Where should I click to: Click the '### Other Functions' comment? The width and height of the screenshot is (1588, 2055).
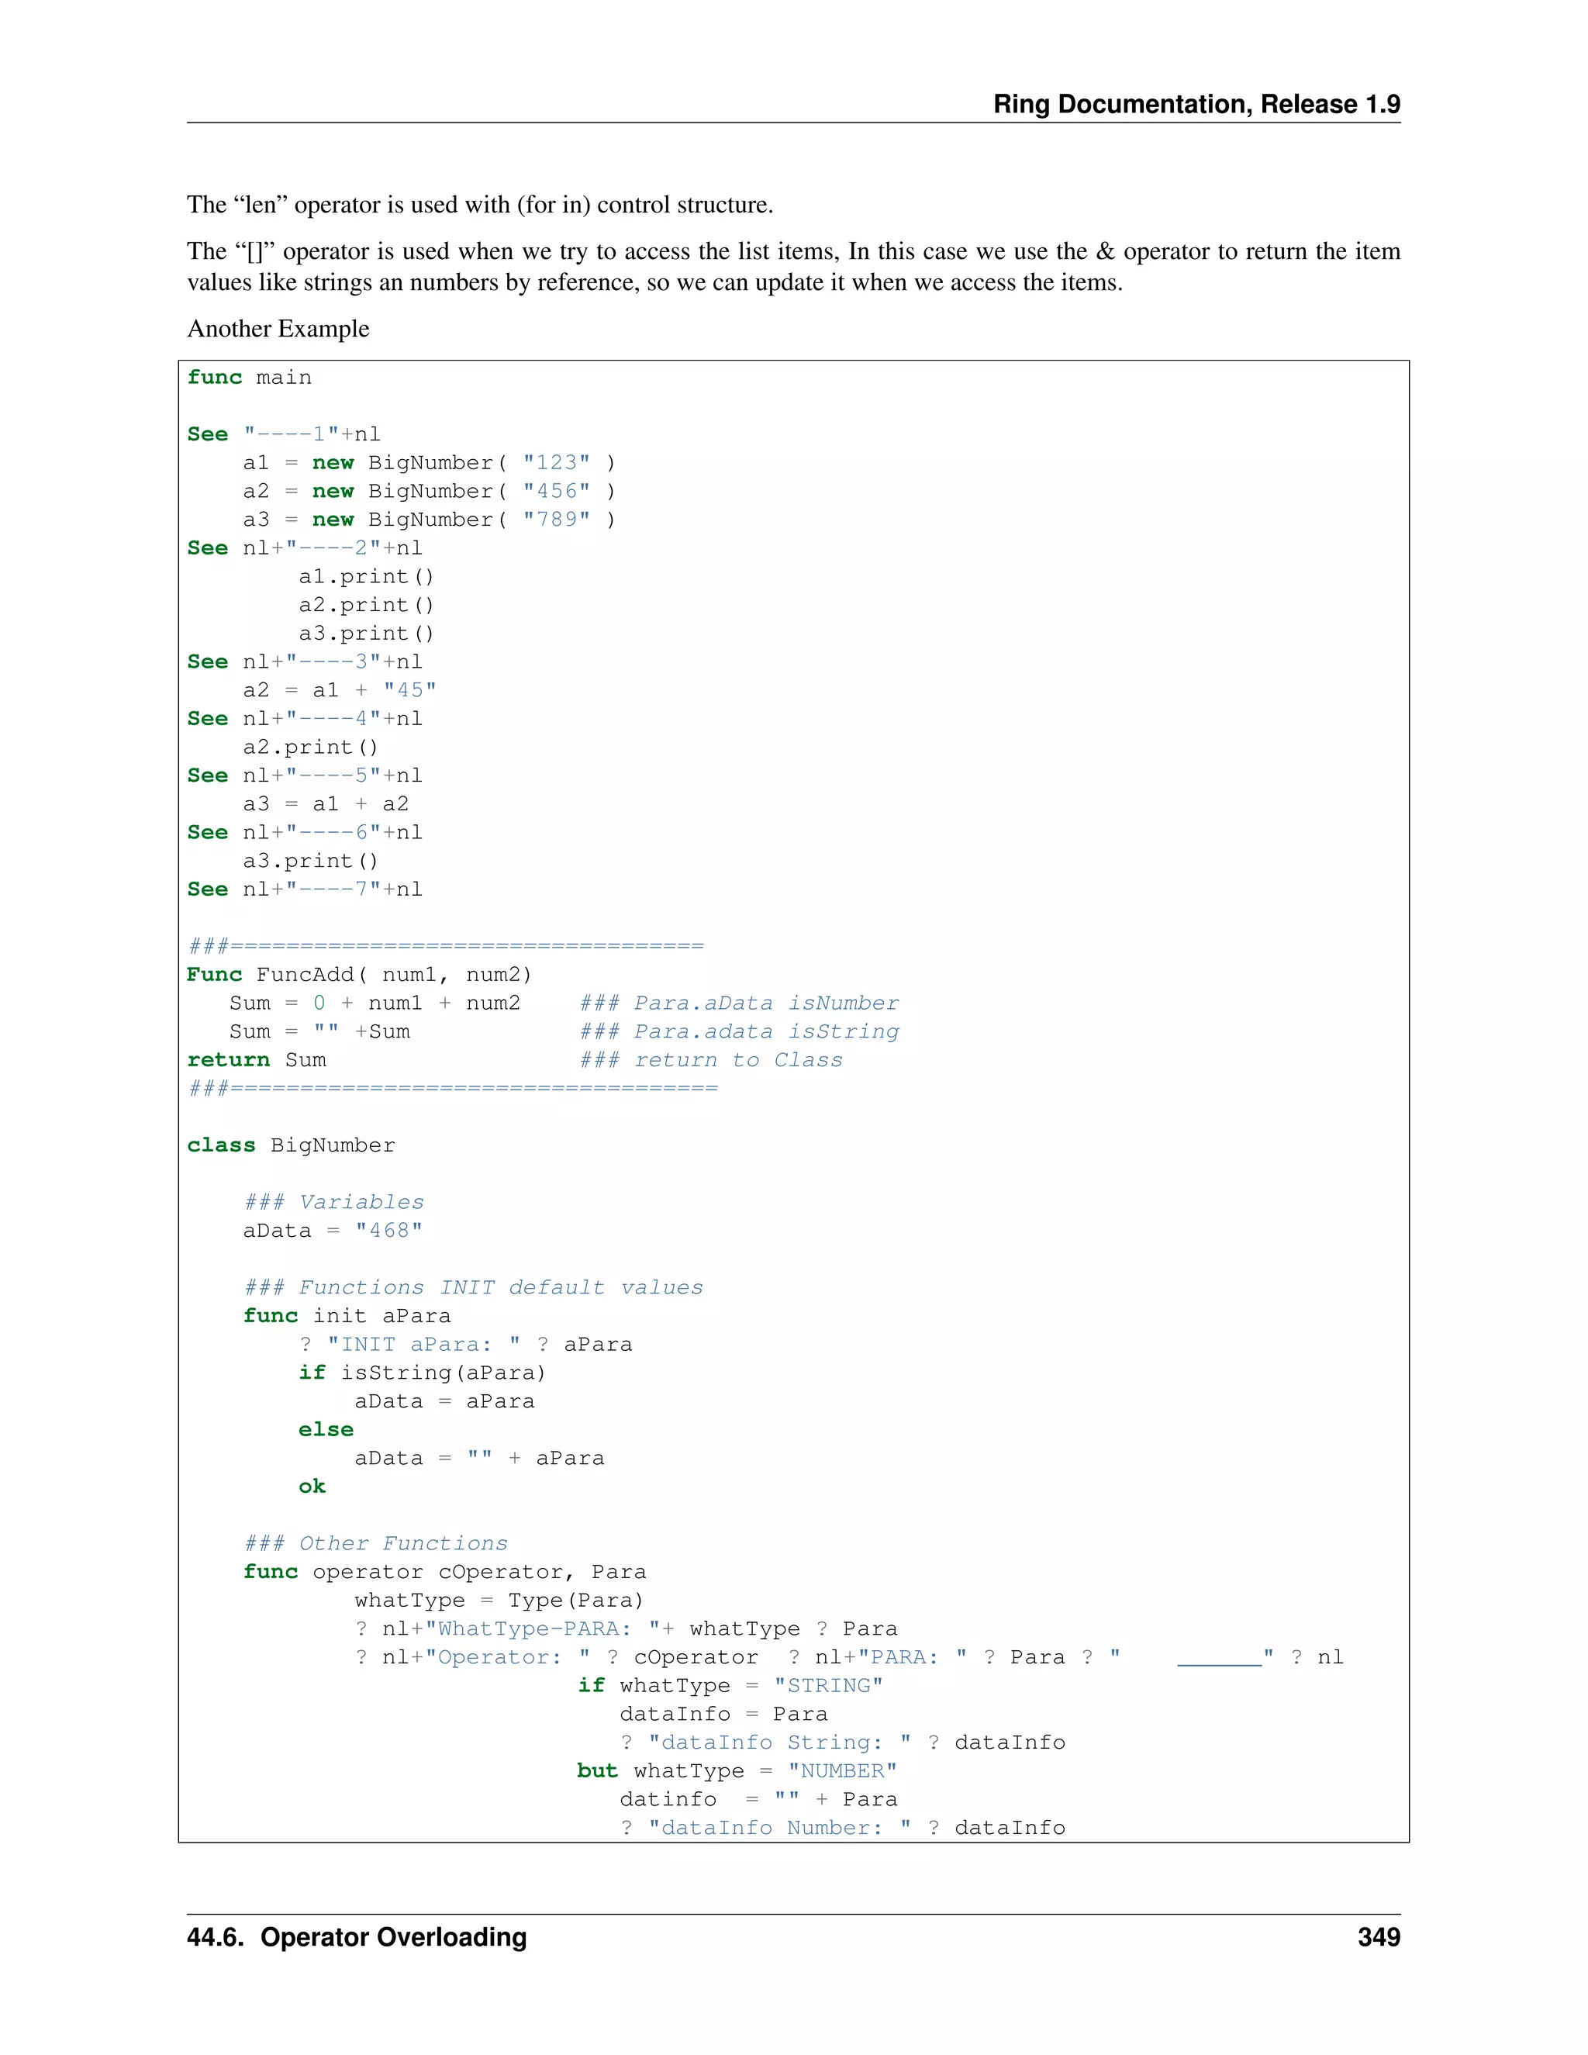coord(375,1543)
